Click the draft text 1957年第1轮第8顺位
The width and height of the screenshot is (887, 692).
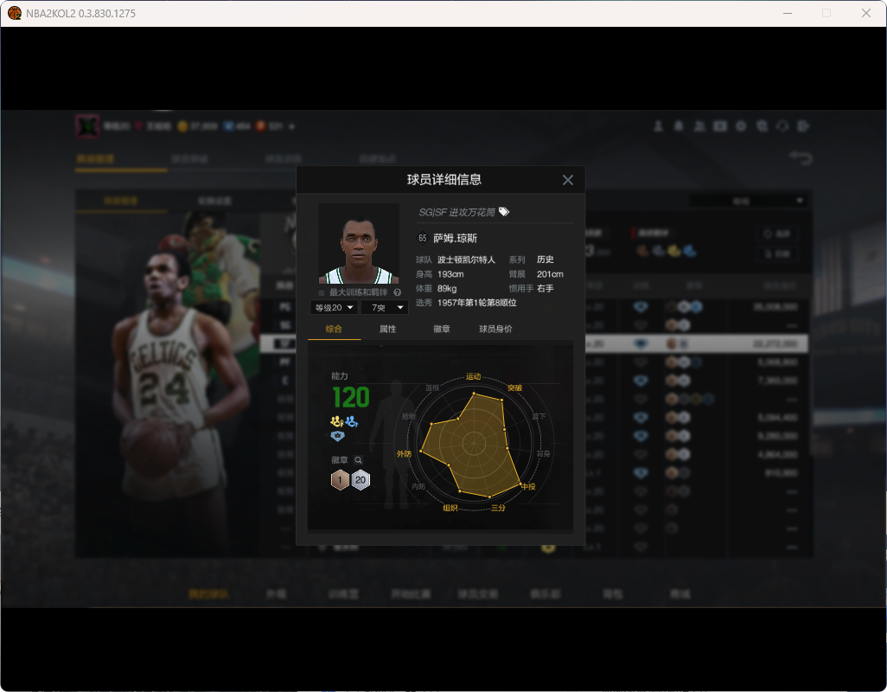point(477,303)
